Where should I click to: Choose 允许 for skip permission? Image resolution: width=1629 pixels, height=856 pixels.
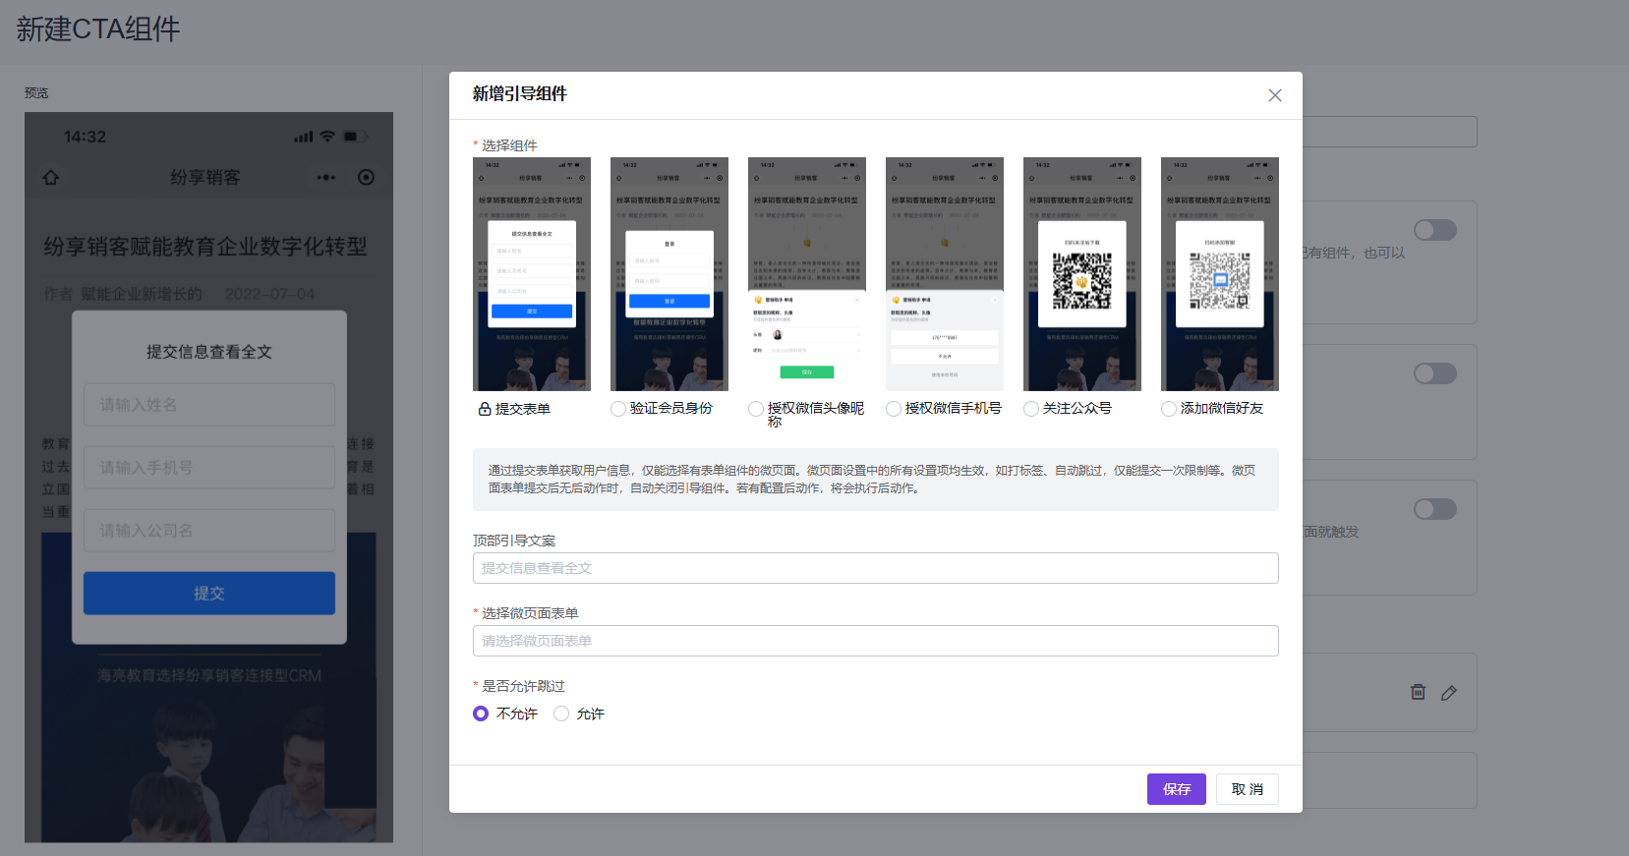coord(561,713)
